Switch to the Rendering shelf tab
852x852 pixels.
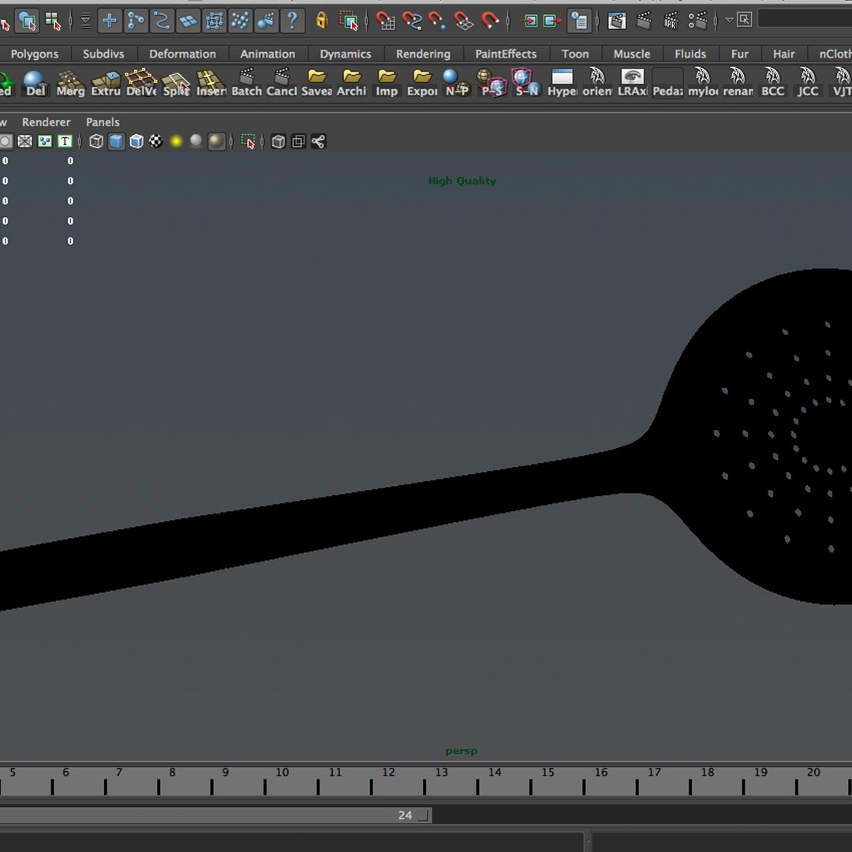click(424, 54)
